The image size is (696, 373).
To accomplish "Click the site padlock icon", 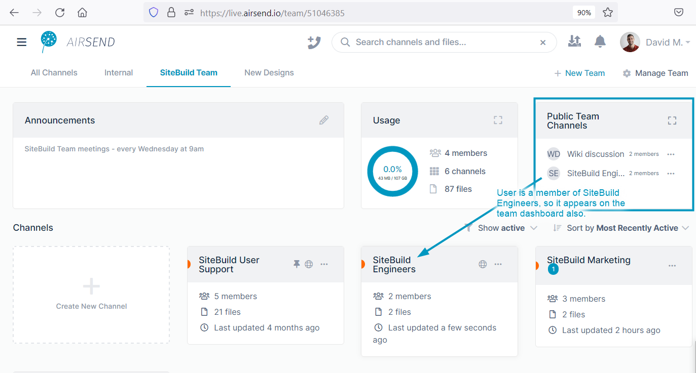I will pos(171,13).
